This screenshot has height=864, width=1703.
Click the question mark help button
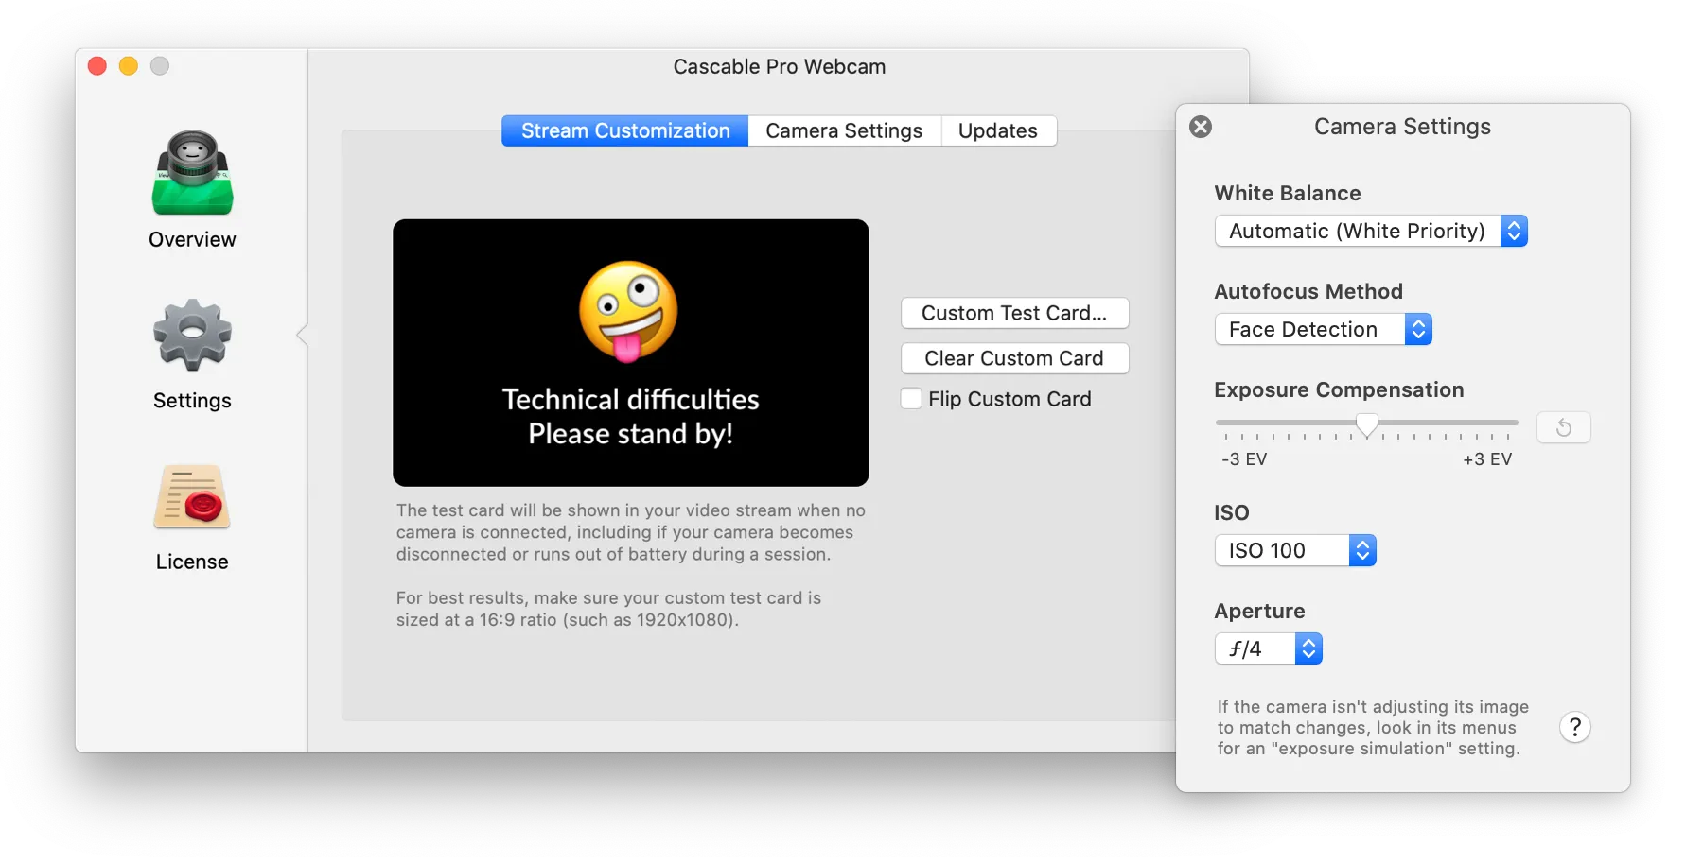coord(1574,727)
